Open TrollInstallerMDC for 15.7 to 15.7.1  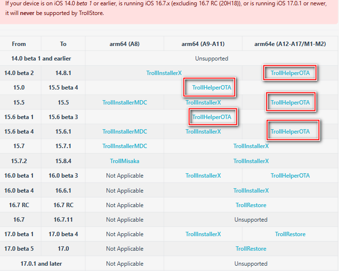pyautogui.click(x=124, y=146)
